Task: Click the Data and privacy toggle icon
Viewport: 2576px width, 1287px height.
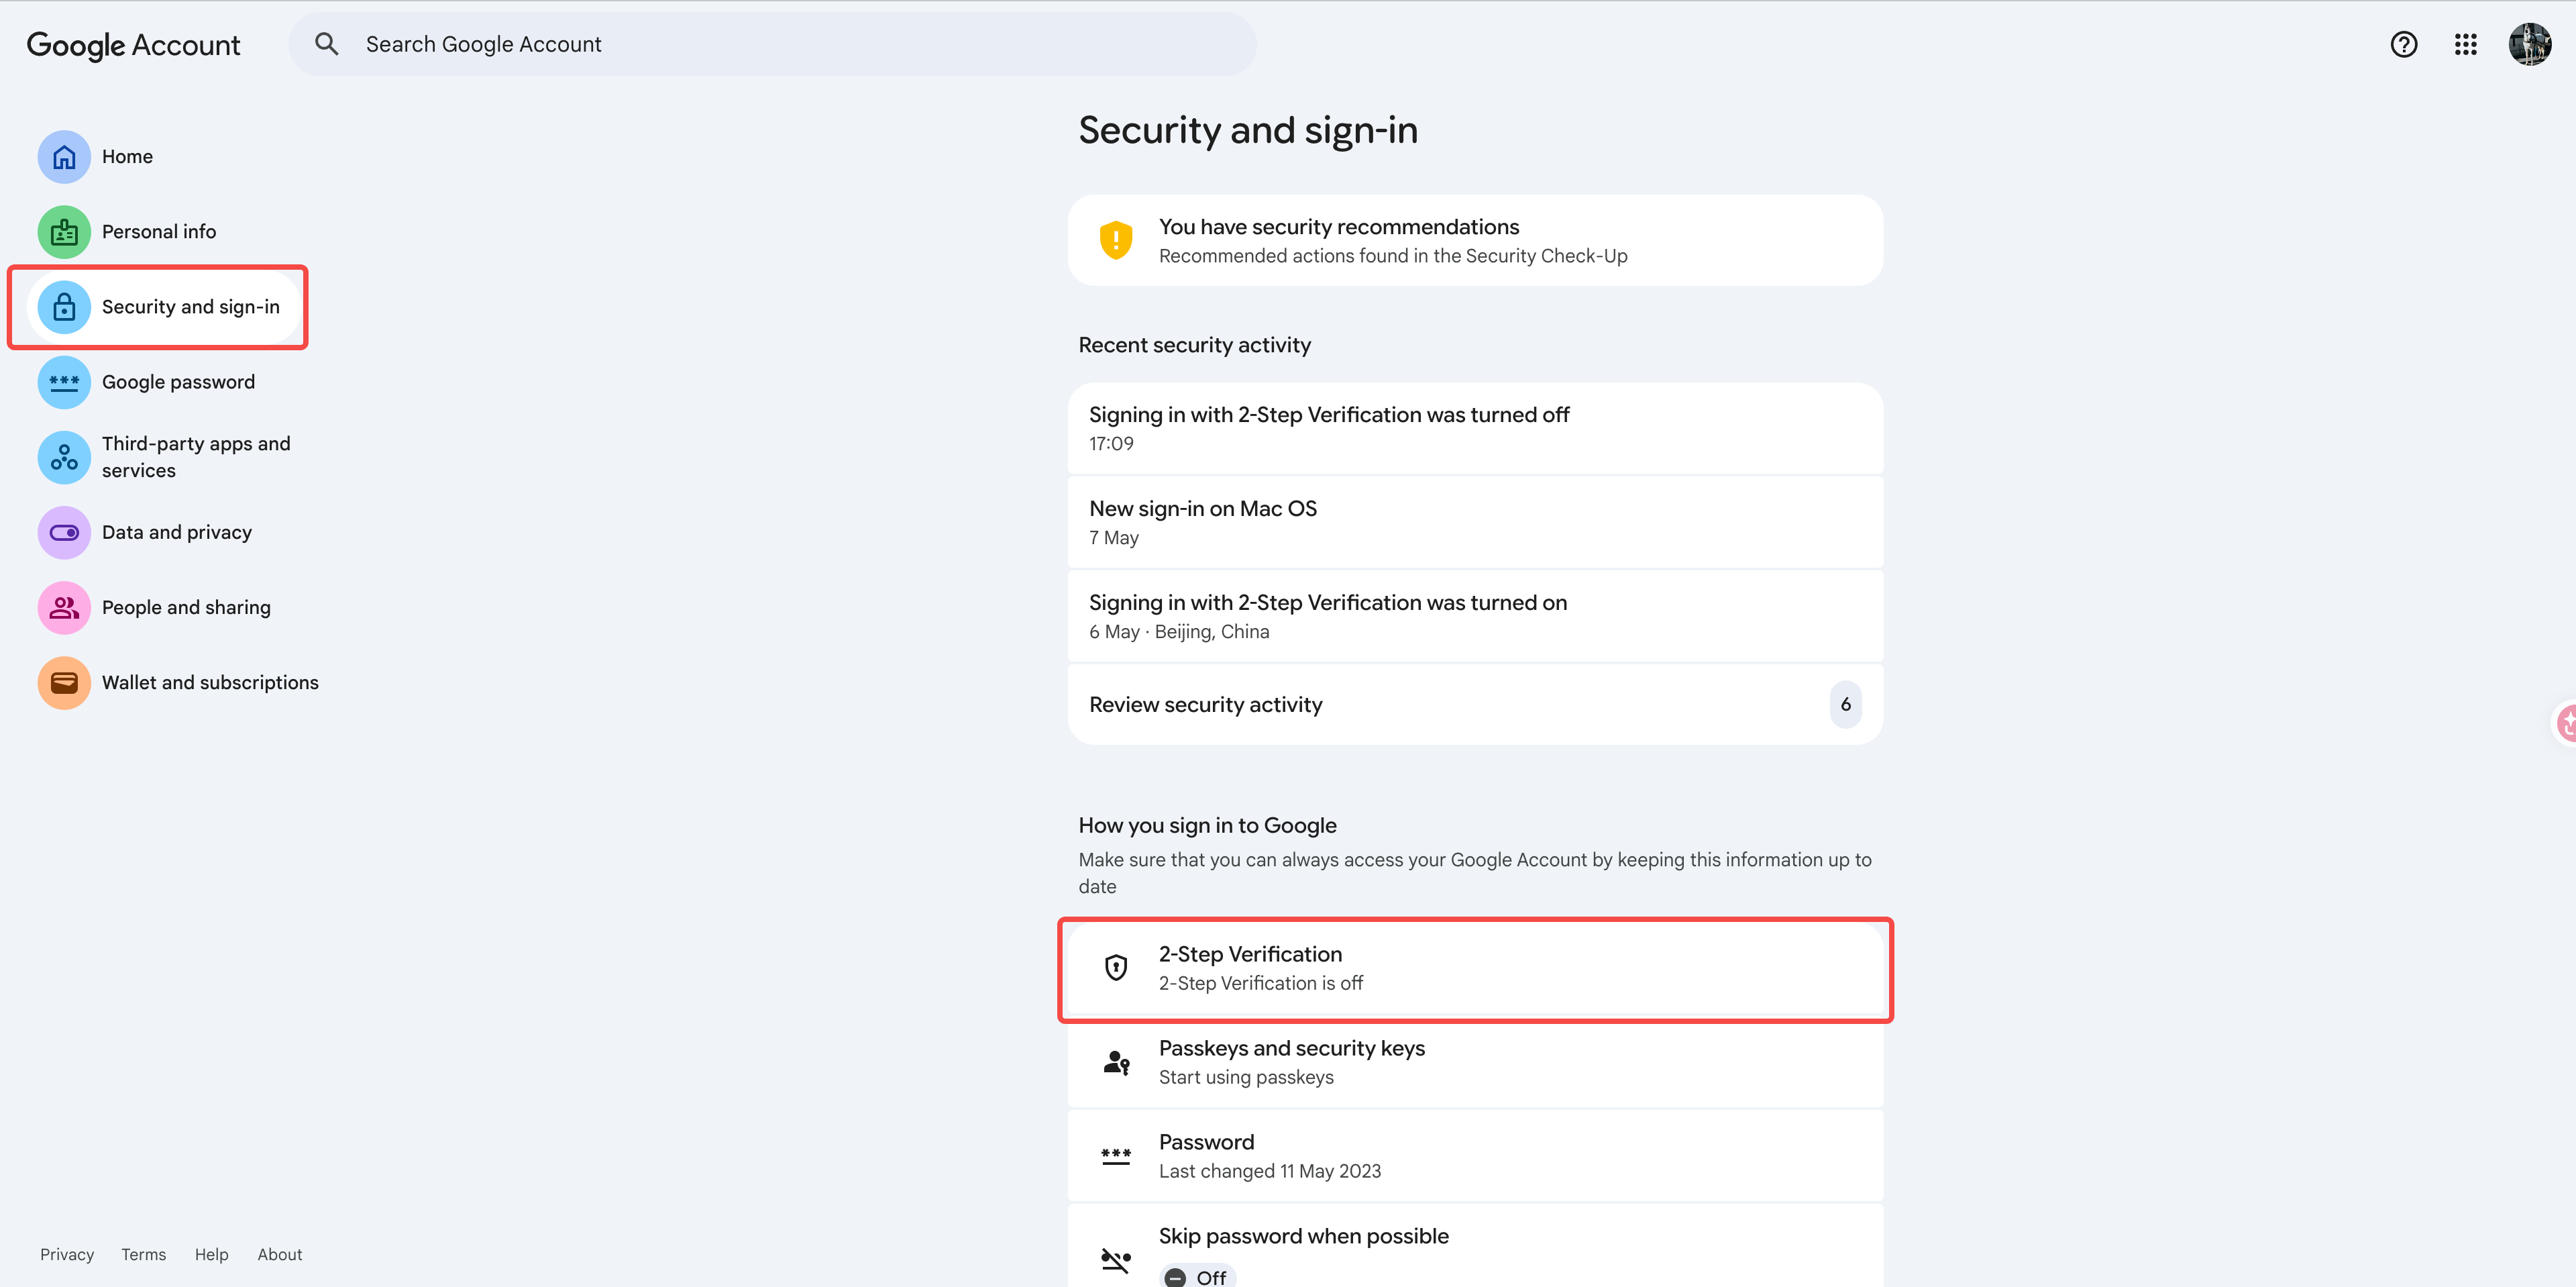Action: pos(64,532)
